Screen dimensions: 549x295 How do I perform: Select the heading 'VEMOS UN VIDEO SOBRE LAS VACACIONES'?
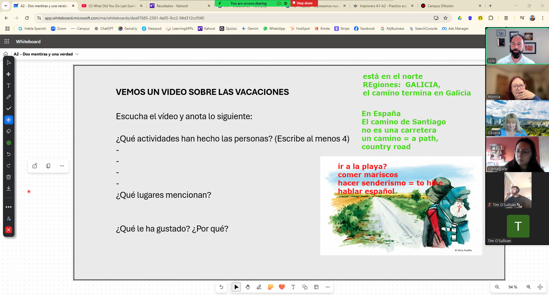(202, 92)
